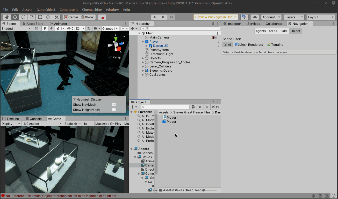Filter scene by Terrains
Image resolution: width=338 pixels, height=199 pixels.
tap(275, 44)
